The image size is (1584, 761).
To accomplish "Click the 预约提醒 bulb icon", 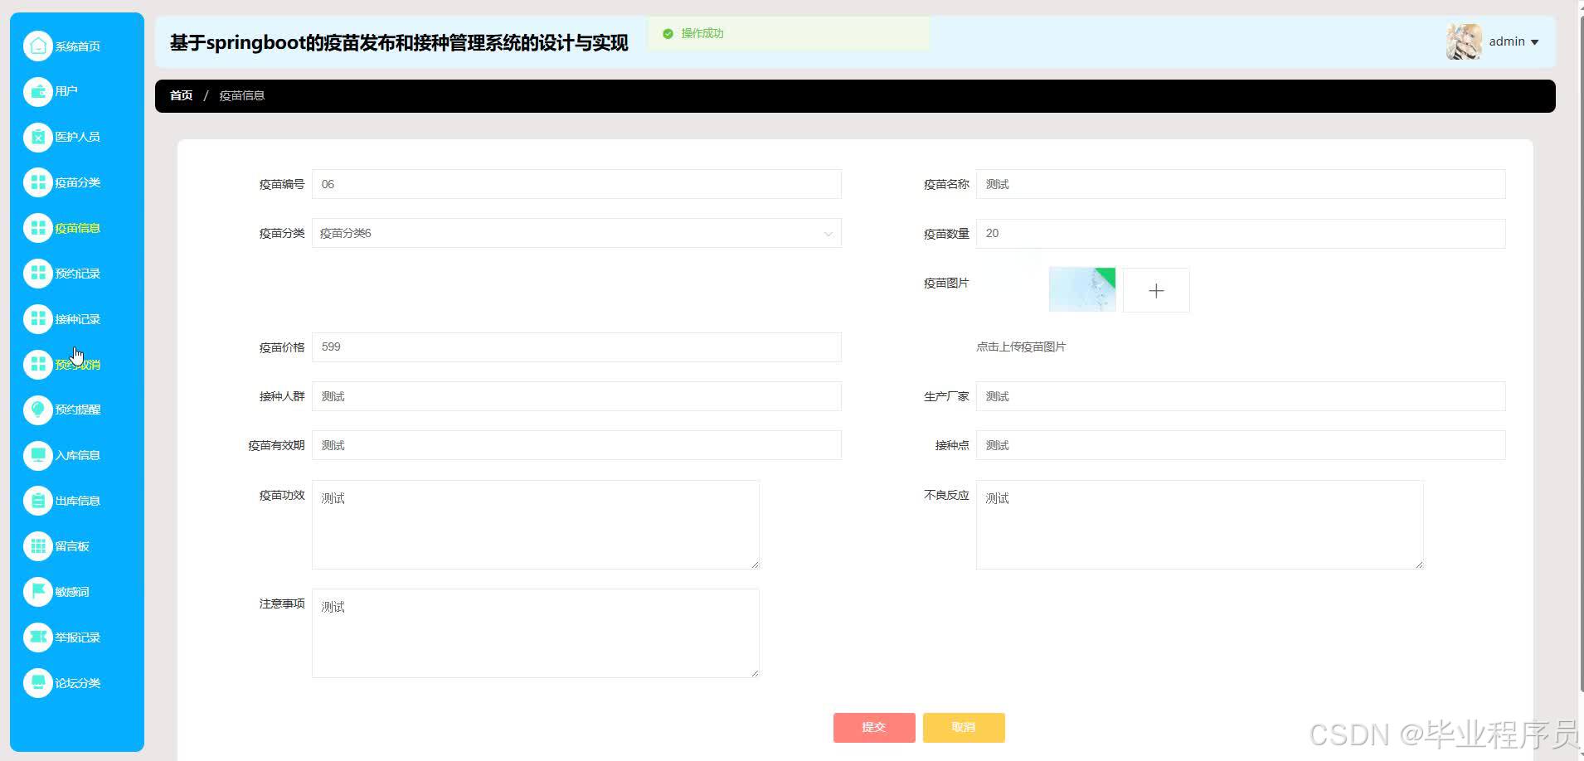I will 38,410.
